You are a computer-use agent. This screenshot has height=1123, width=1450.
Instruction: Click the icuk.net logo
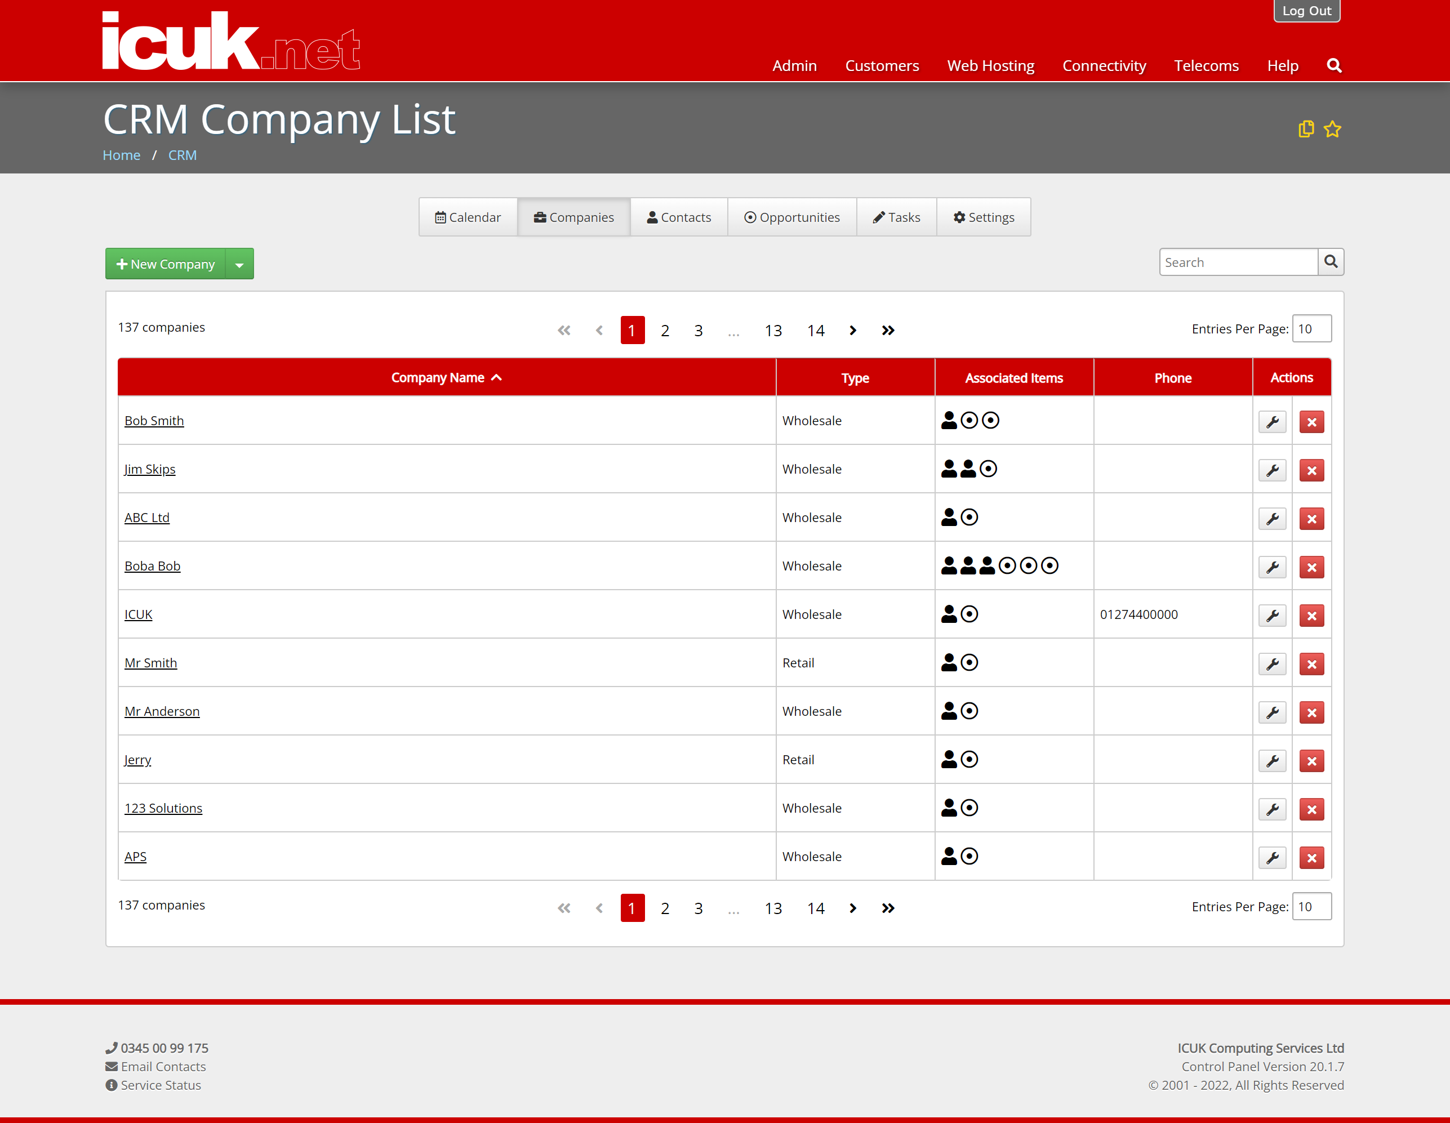click(231, 41)
